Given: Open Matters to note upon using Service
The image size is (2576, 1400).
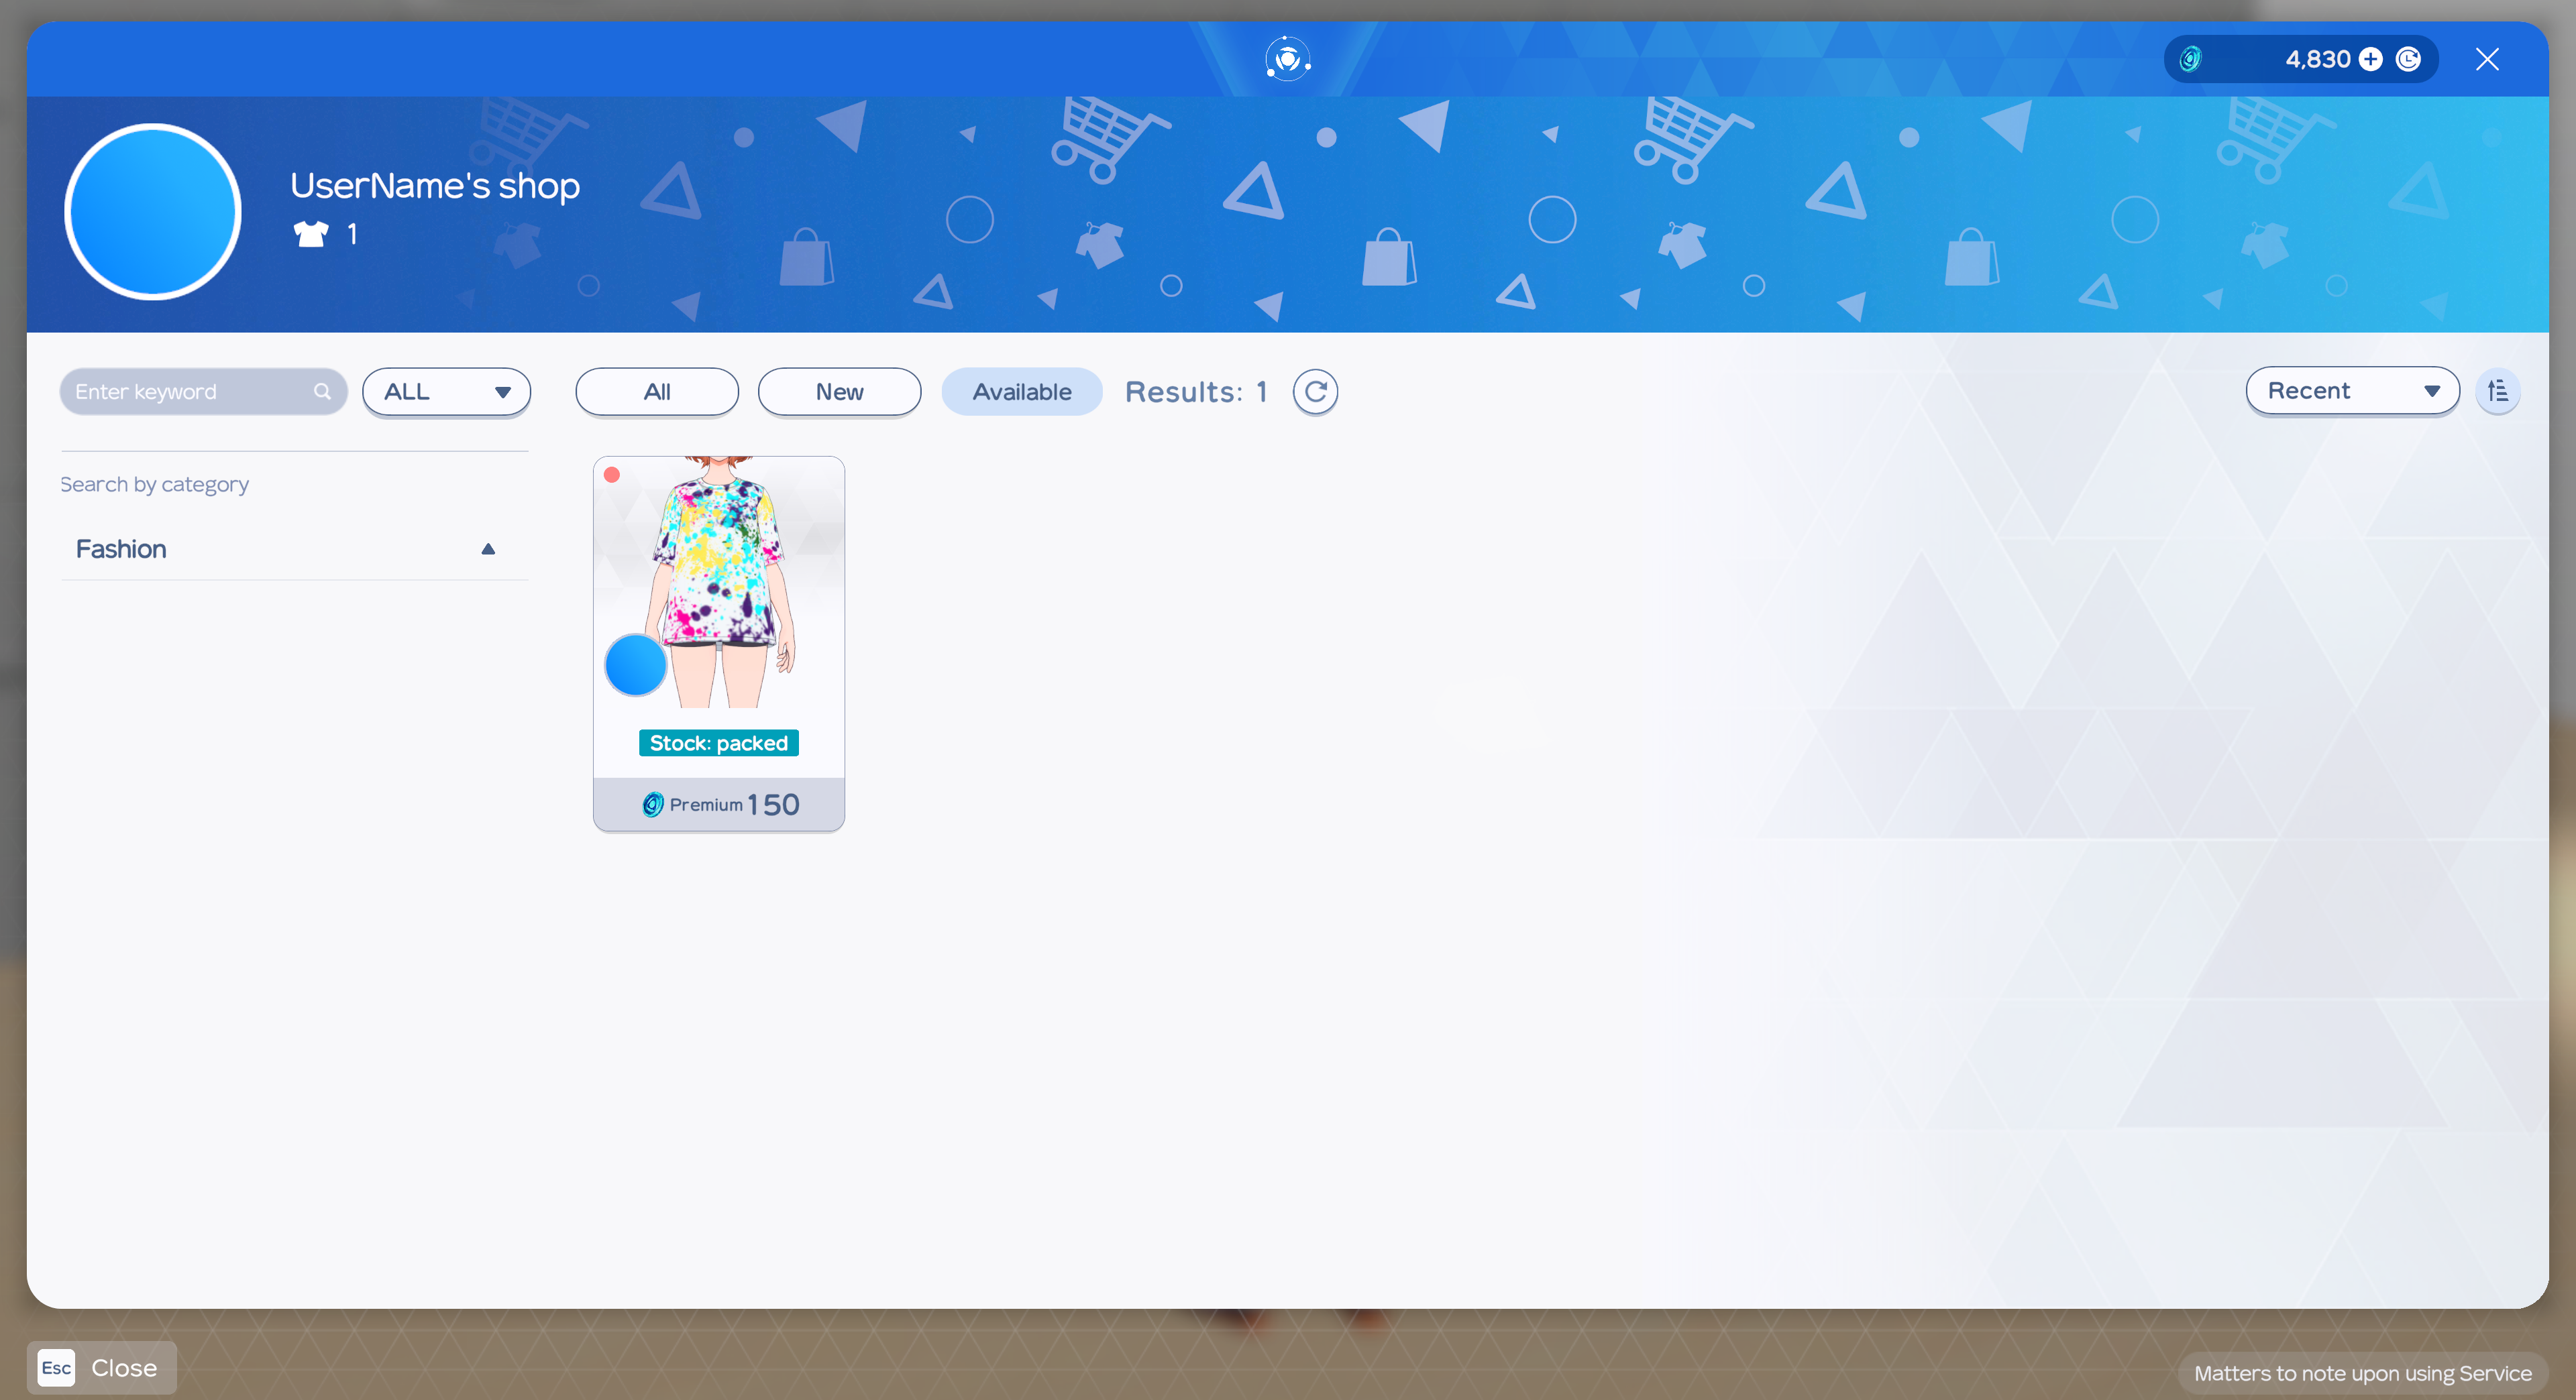Looking at the screenshot, I should (x=2362, y=1373).
